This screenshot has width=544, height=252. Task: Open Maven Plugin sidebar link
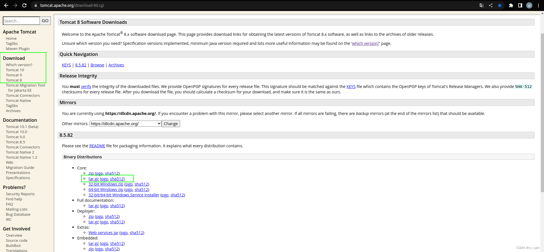pos(18,49)
